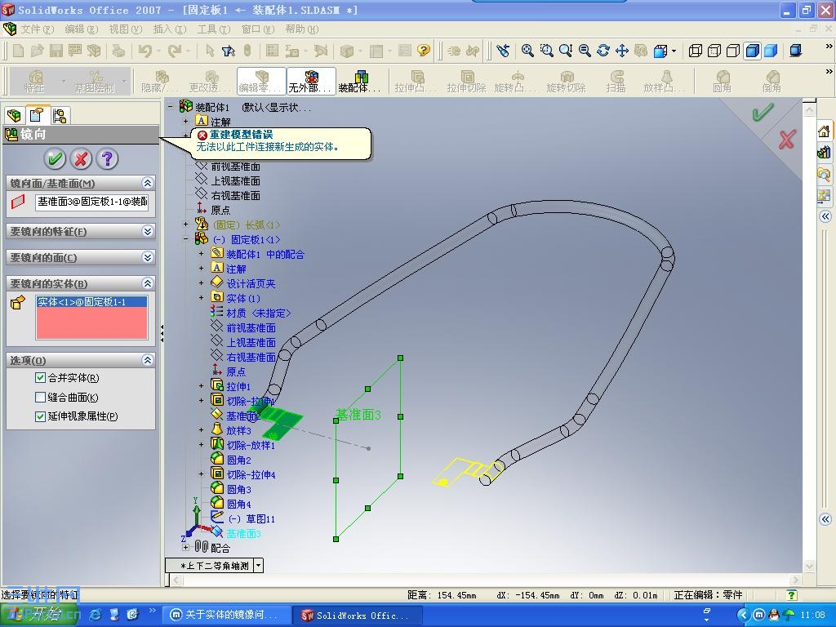
Task: Click the Zoom to Area toolbar icon
Action: coord(546,50)
